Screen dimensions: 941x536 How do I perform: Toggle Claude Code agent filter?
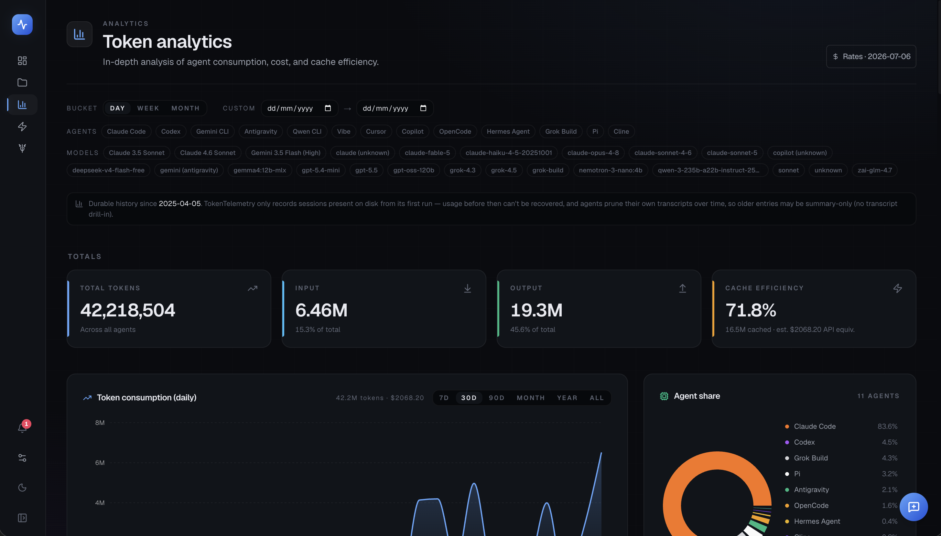[x=126, y=131]
